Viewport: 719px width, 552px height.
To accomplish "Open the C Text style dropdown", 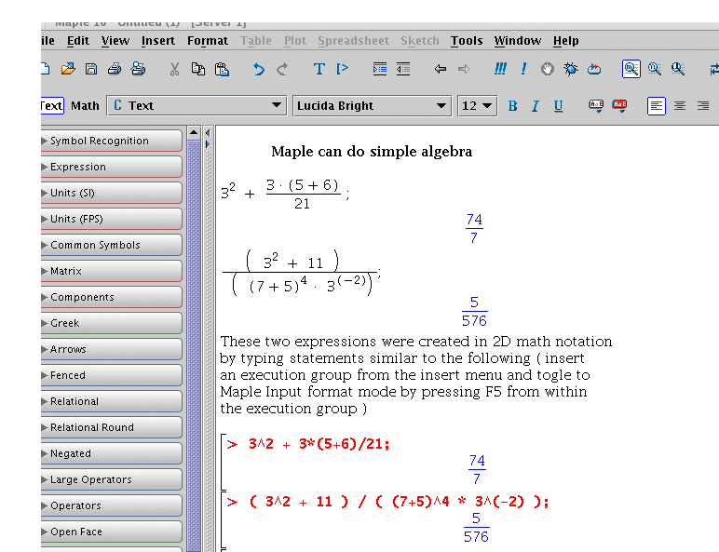I will (197, 105).
